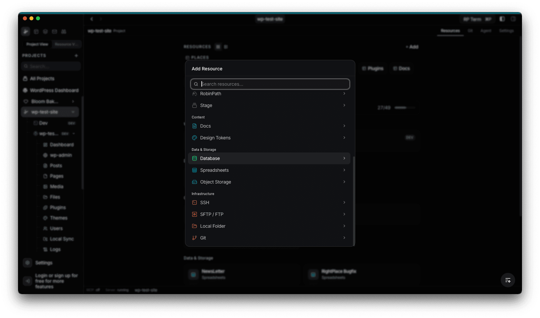Expand the Stage row chevron
Image resolution: width=540 pixels, height=318 pixels.
(x=344, y=105)
